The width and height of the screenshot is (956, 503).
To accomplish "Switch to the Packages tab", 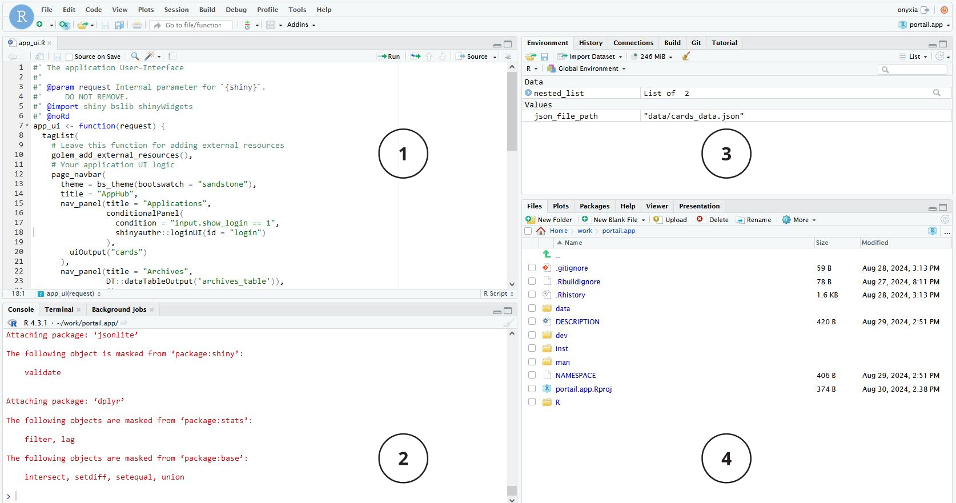I will (594, 206).
